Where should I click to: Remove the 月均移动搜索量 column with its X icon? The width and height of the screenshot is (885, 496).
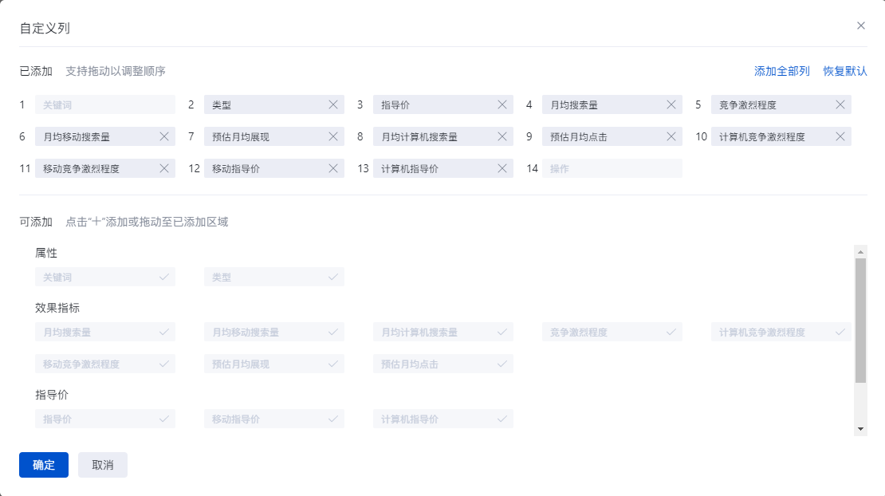[x=164, y=136]
